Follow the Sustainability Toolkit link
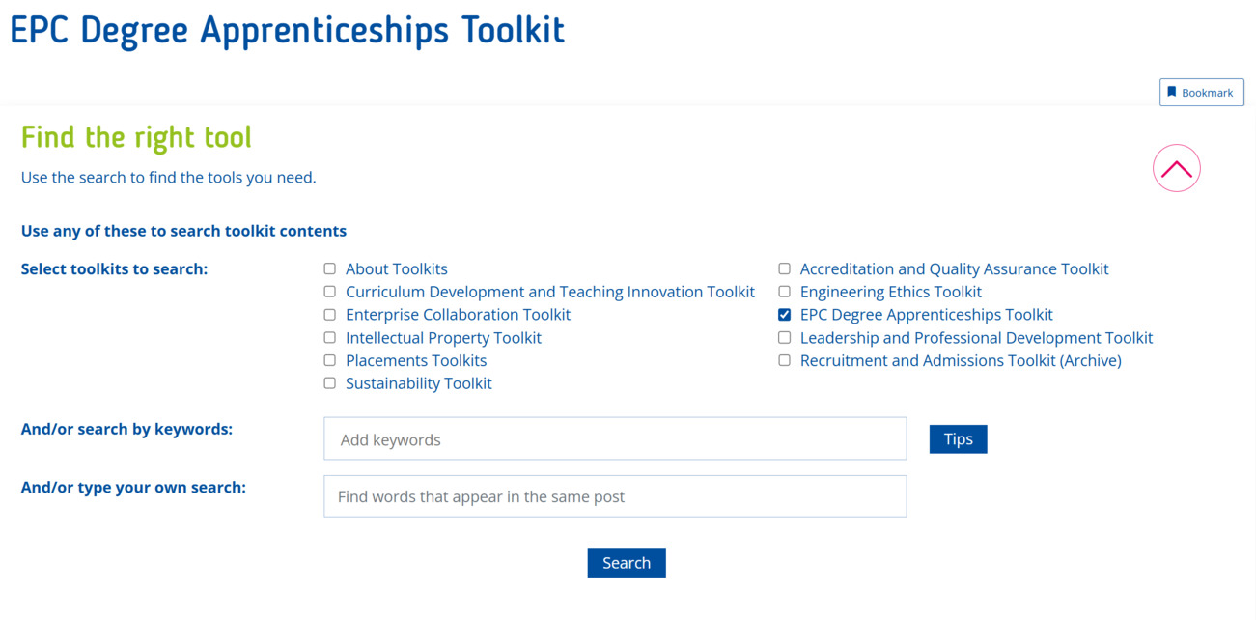1256x620 pixels. pyautogui.click(x=418, y=382)
